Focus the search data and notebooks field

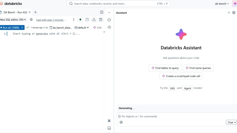click(x=118, y=4)
